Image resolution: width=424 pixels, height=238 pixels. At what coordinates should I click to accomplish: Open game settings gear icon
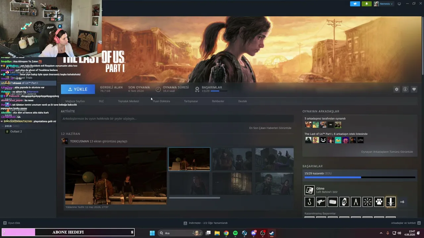[397, 89]
